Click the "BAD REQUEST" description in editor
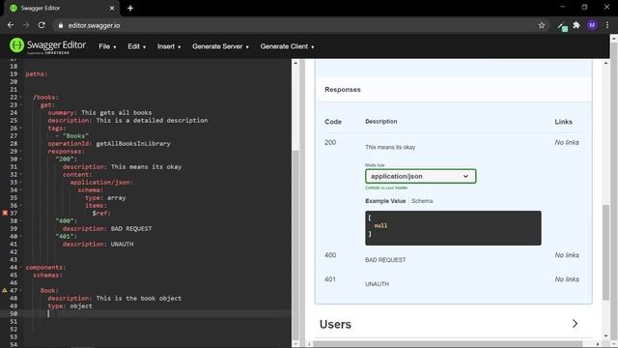The image size is (618, 348). pyautogui.click(x=131, y=228)
